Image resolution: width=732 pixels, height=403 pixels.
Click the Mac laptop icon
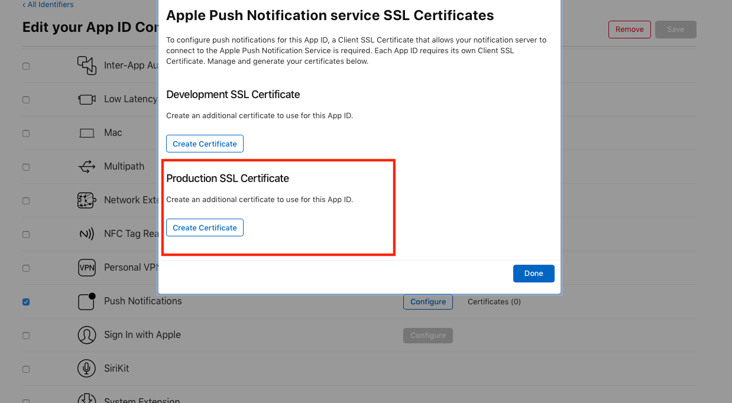pos(87,133)
